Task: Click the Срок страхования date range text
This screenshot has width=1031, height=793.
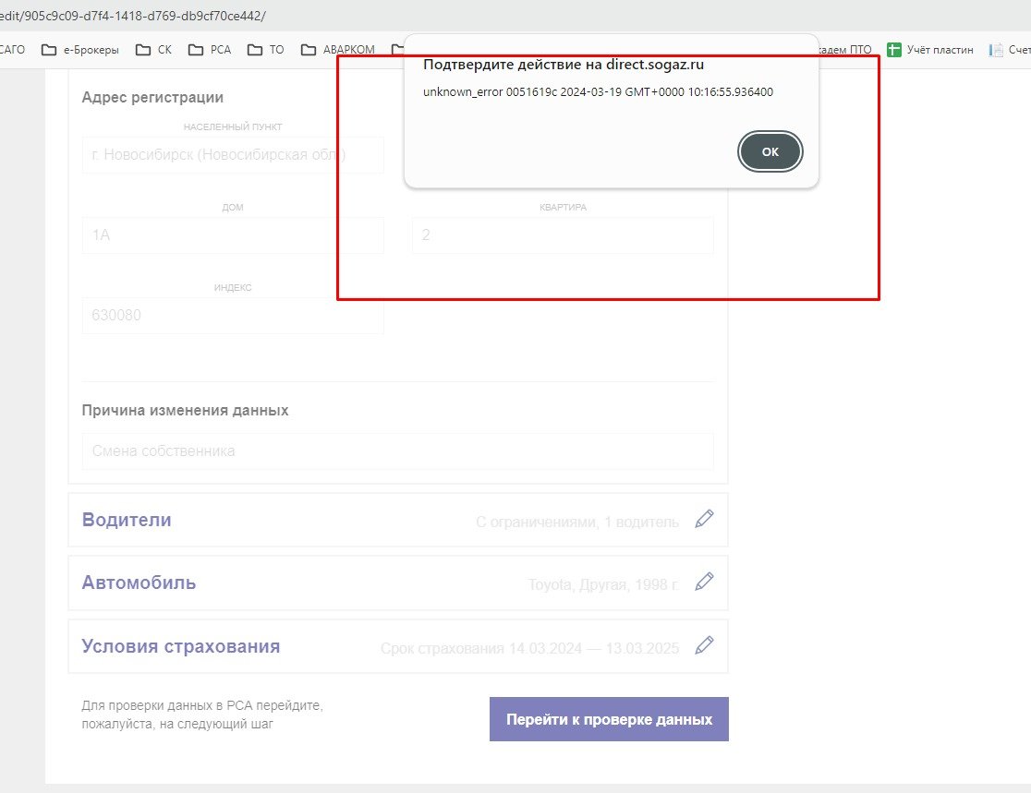Action: click(x=530, y=648)
